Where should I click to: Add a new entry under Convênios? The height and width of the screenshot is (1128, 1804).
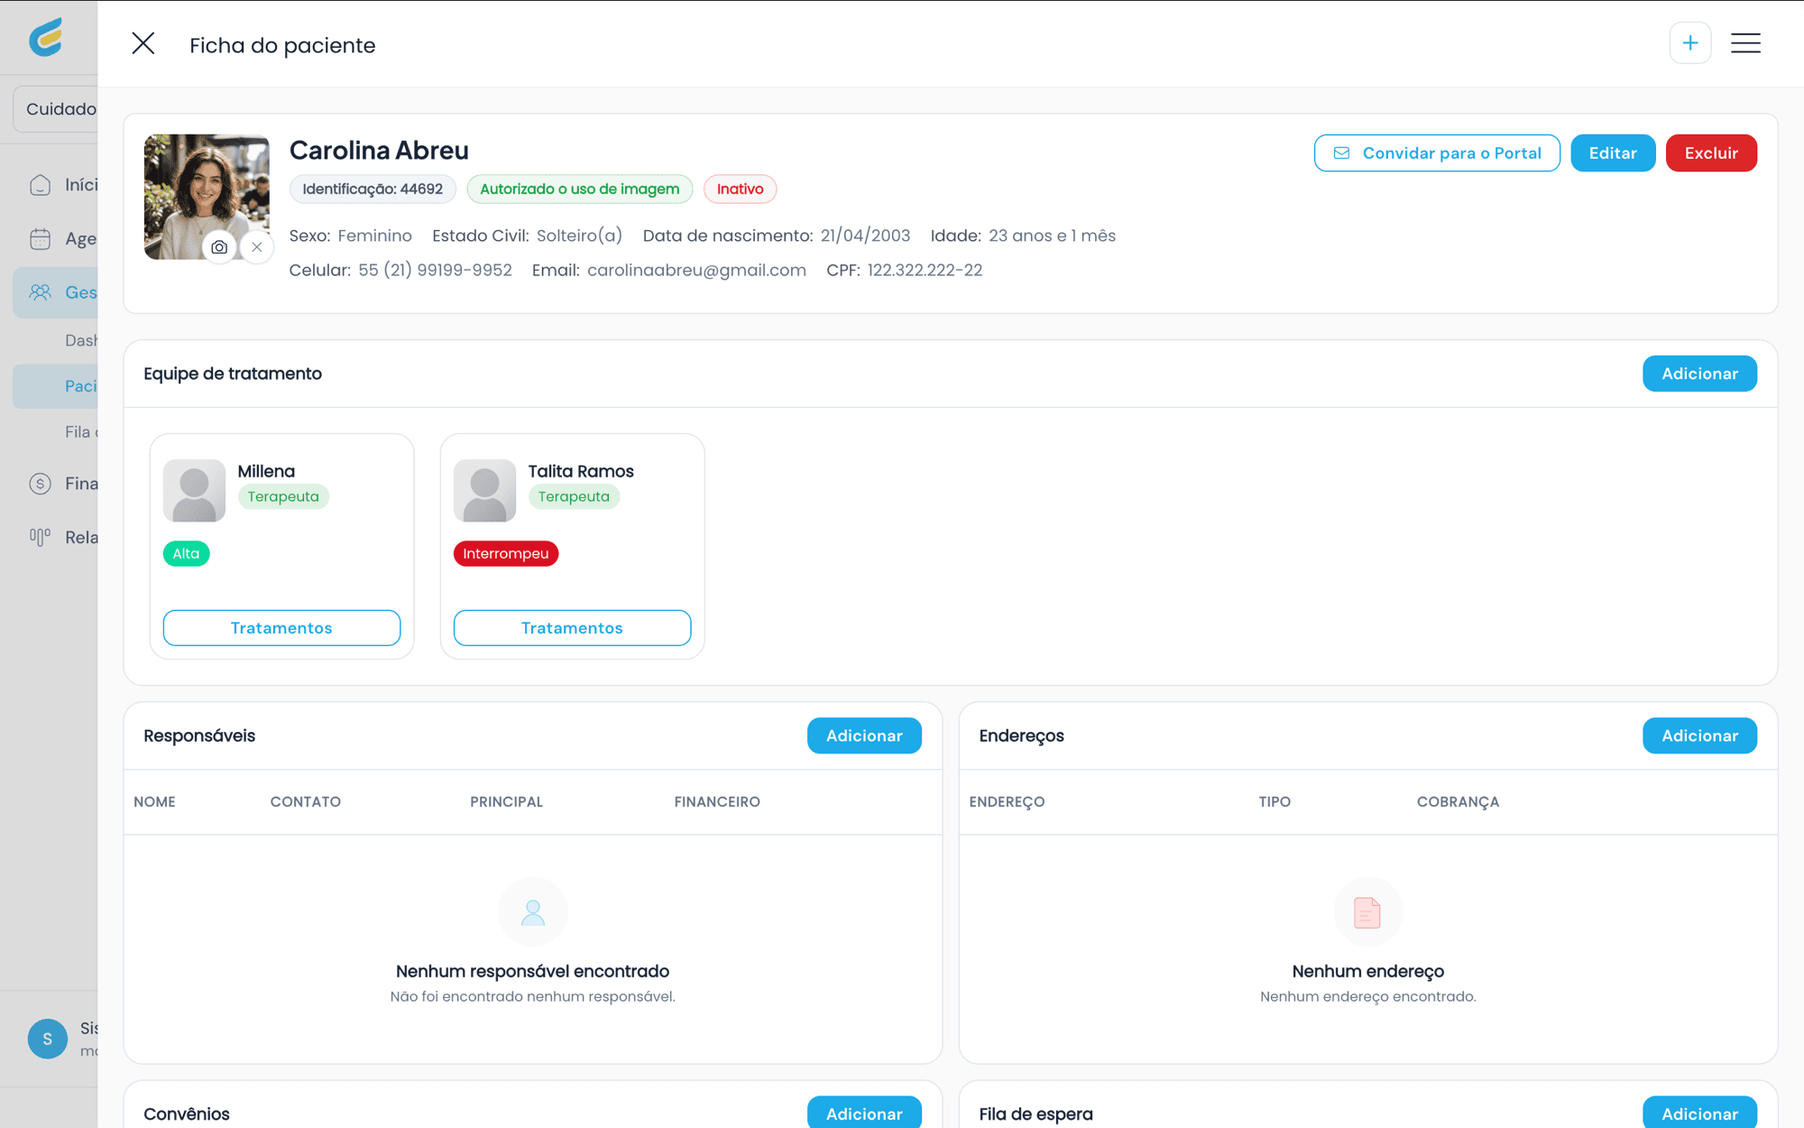[x=864, y=1114]
